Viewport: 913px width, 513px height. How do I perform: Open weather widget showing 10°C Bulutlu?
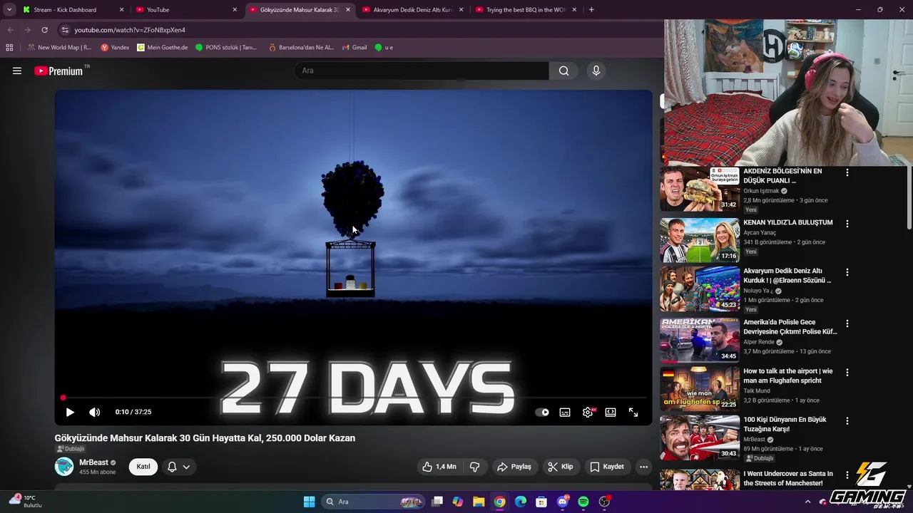[x=26, y=501]
